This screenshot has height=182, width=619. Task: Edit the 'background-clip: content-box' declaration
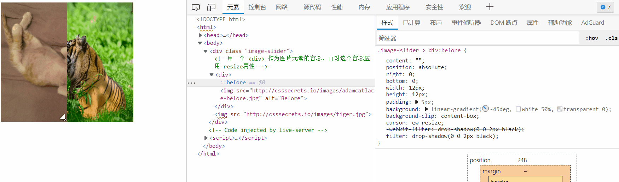[433, 116]
